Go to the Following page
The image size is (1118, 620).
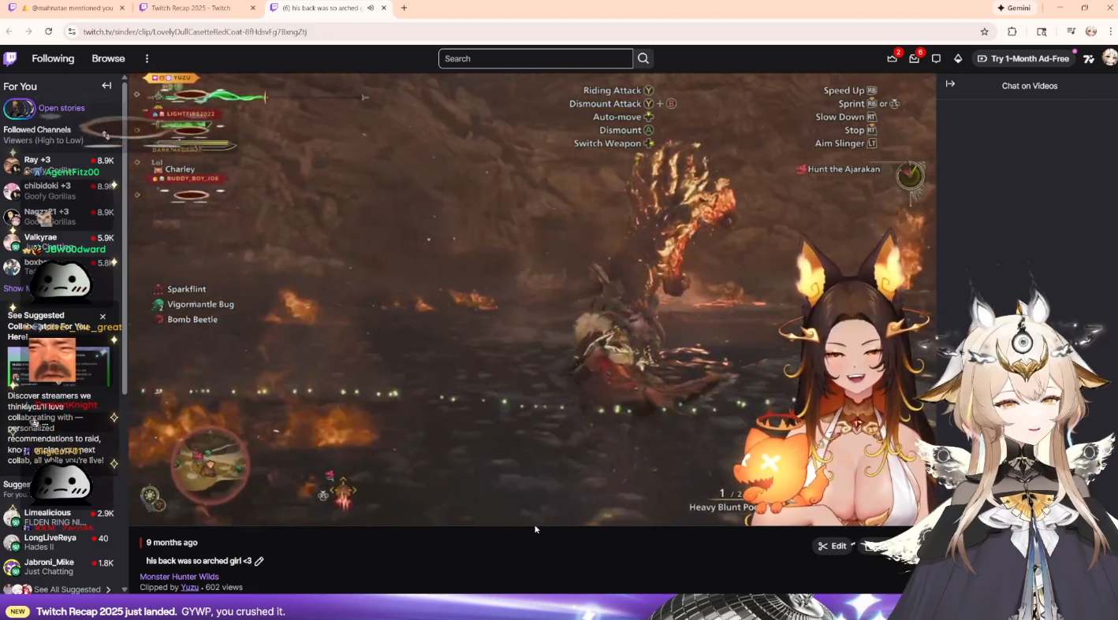[x=53, y=58]
